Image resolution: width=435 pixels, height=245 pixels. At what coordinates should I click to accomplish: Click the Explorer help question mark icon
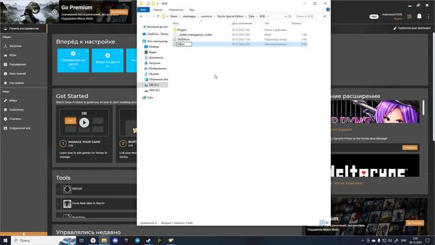[328, 10]
